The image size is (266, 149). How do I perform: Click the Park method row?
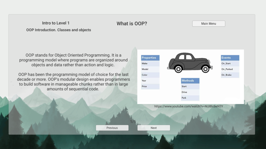click(x=190, y=98)
